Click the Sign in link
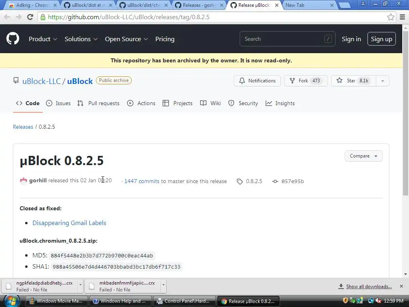 click(x=351, y=39)
